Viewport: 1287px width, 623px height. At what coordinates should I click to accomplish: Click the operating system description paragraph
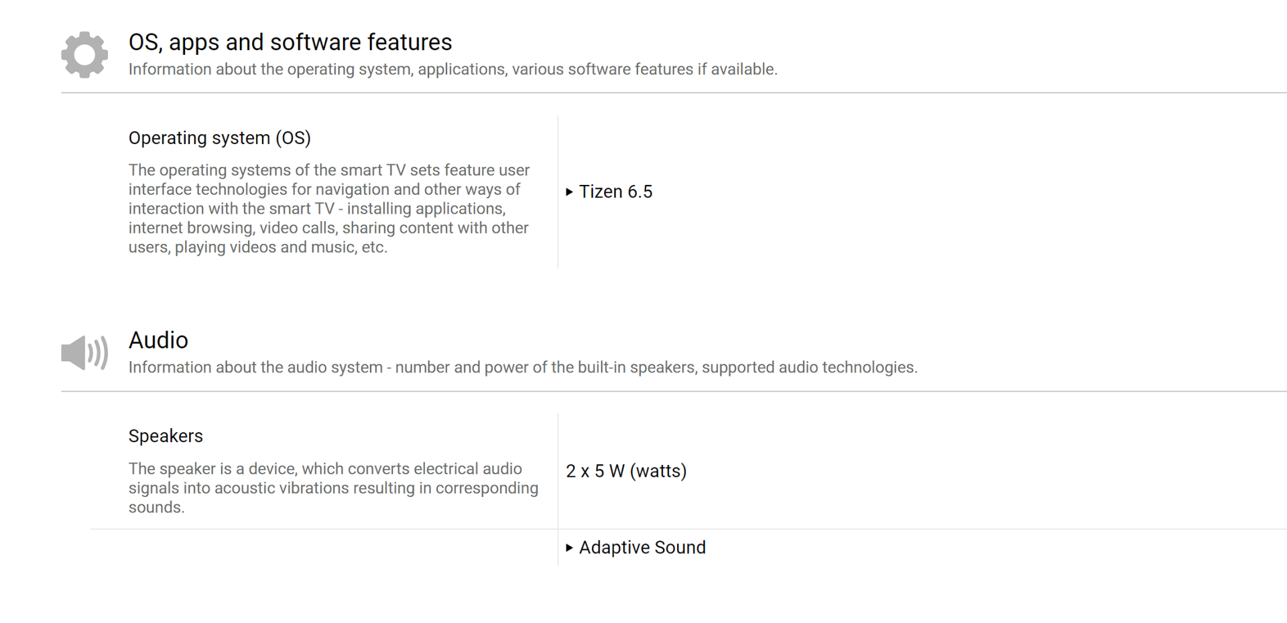pos(328,209)
